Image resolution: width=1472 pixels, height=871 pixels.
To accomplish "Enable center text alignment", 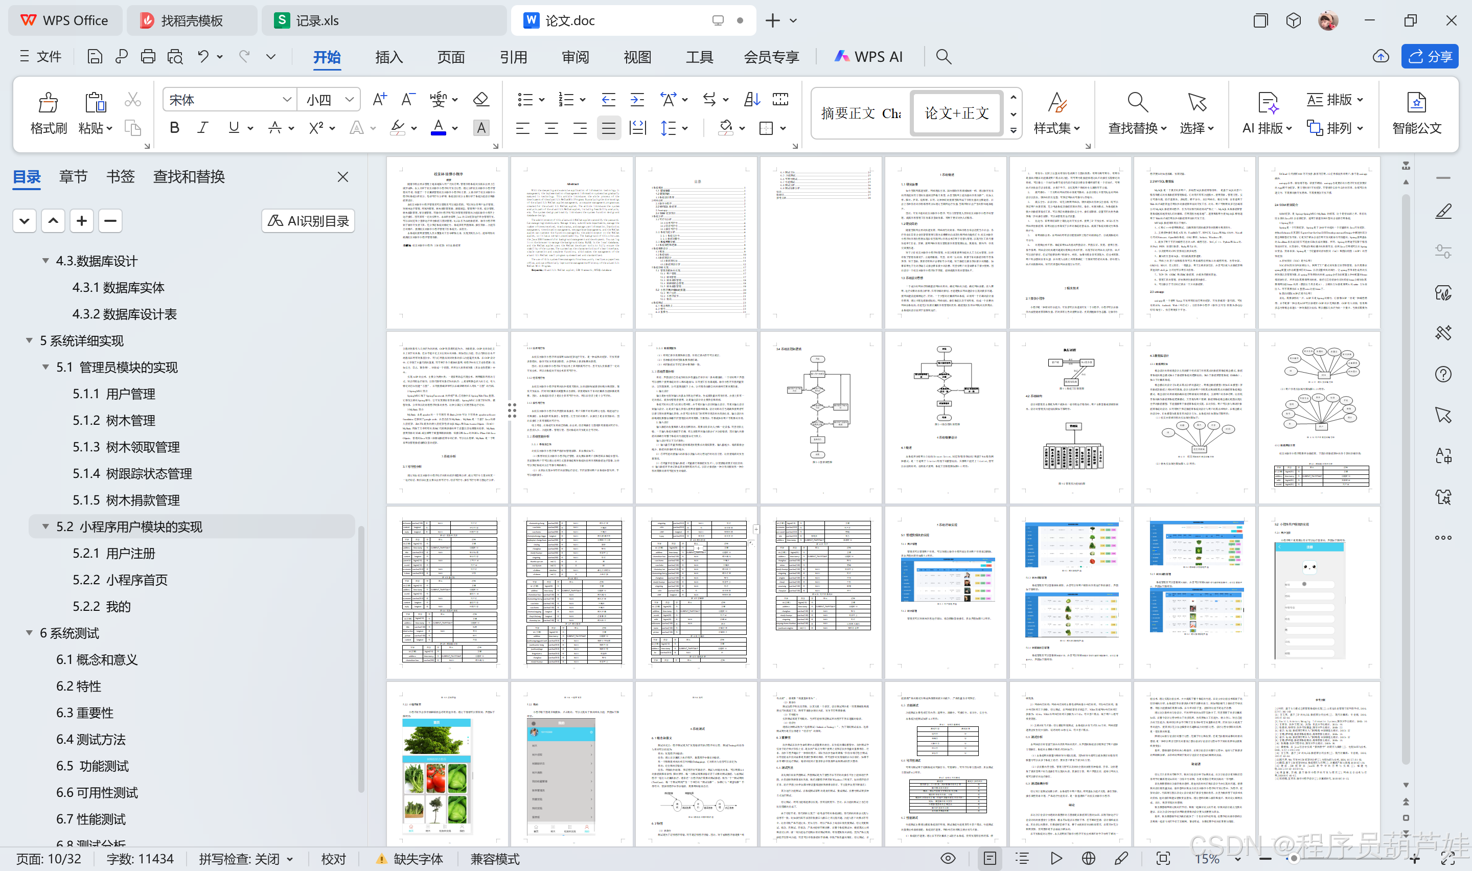I will click(551, 128).
